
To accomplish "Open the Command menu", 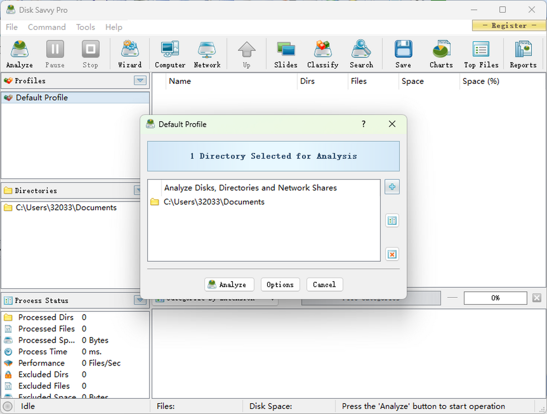I will pos(46,27).
